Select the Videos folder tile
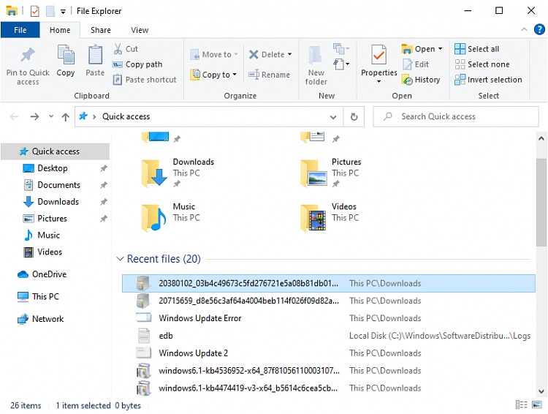The width and height of the screenshot is (548, 414). click(x=330, y=218)
